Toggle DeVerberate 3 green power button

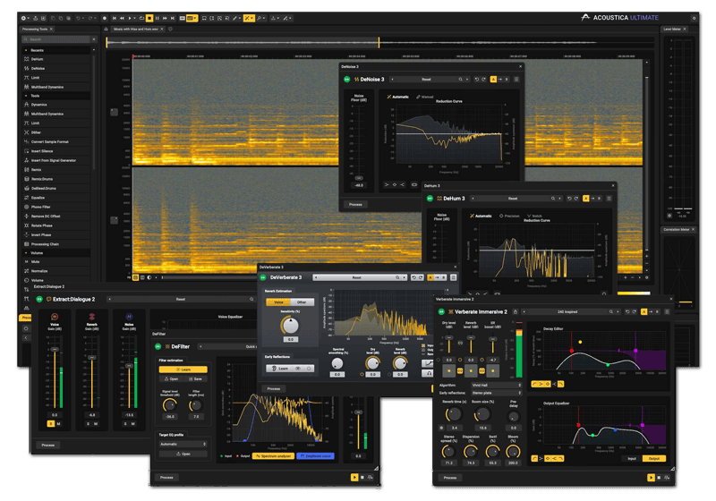tap(263, 277)
